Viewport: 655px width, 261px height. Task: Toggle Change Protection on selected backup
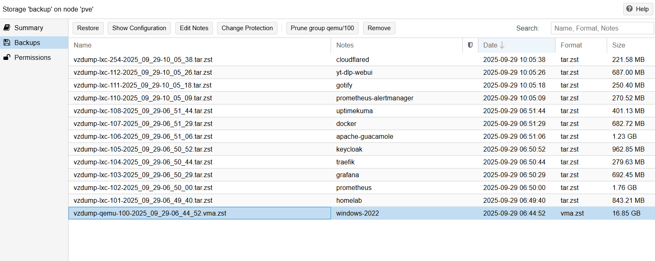click(247, 28)
